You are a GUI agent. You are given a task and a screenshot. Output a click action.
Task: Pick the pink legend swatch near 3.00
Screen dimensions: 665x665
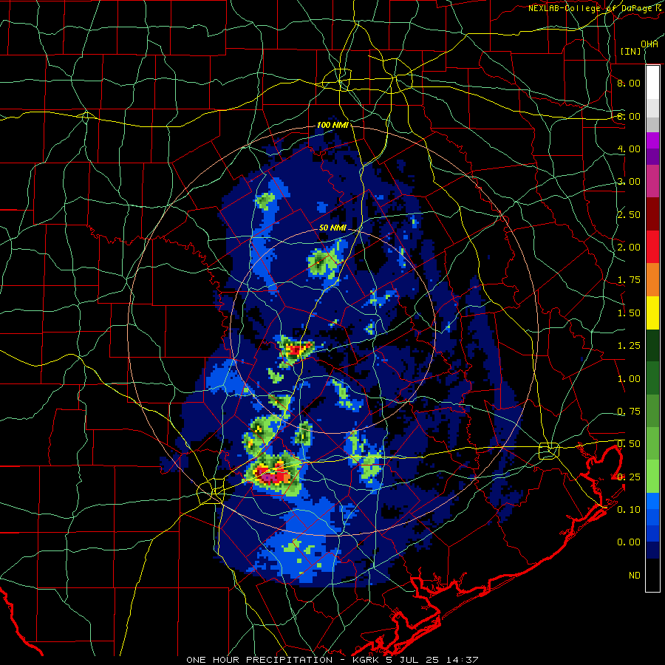pyautogui.click(x=652, y=181)
